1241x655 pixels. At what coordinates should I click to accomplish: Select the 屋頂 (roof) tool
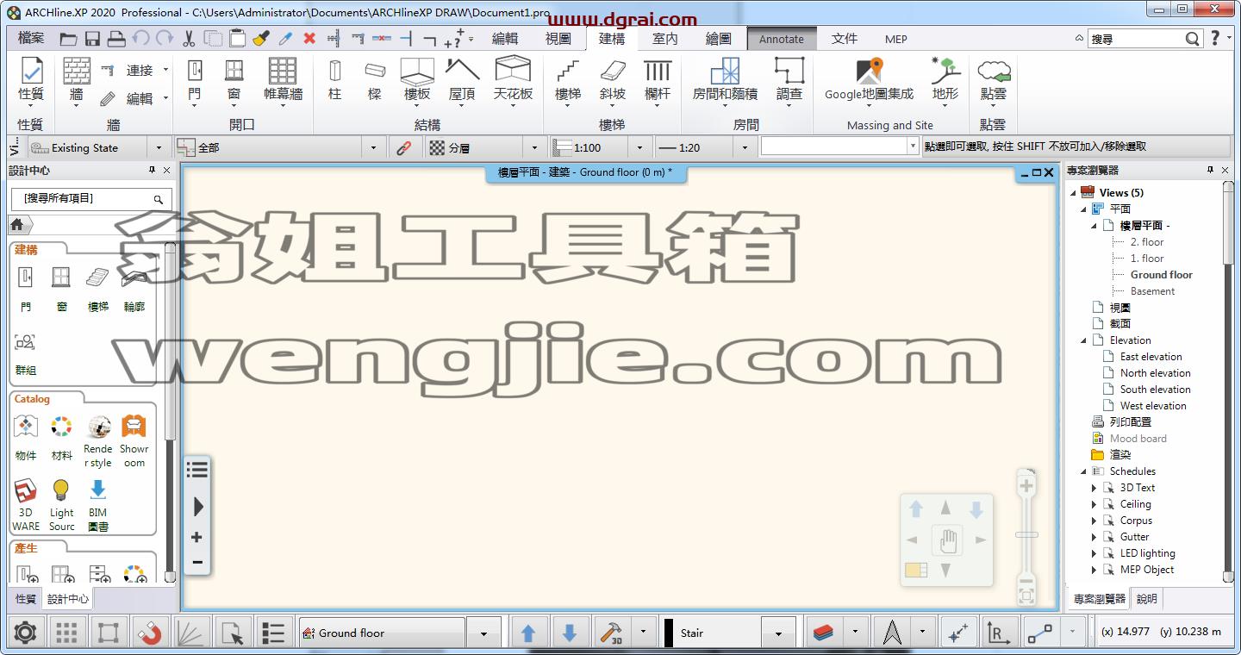pyautogui.click(x=463, y=80)
